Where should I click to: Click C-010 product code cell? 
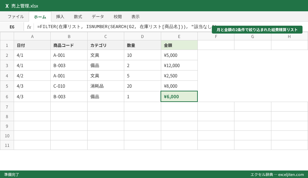click(69, 86)
